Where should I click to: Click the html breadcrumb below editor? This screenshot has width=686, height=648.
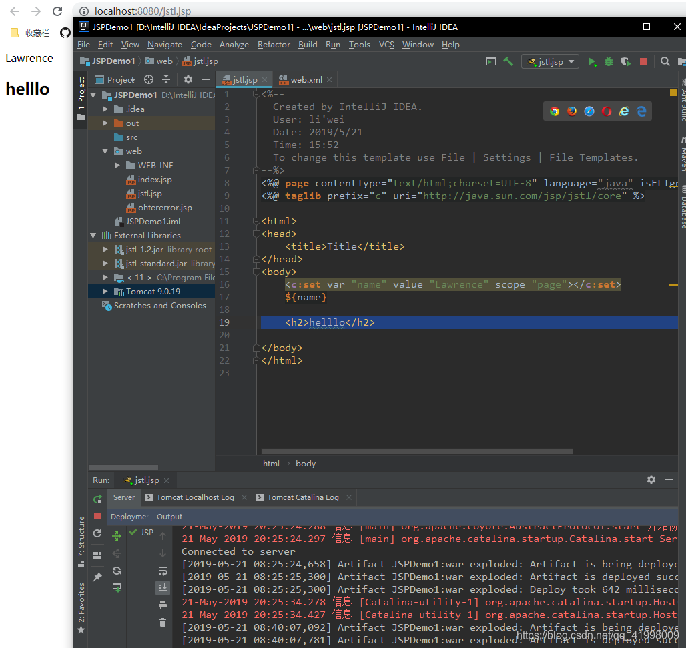pyautogui.click(x=271, y=463)
